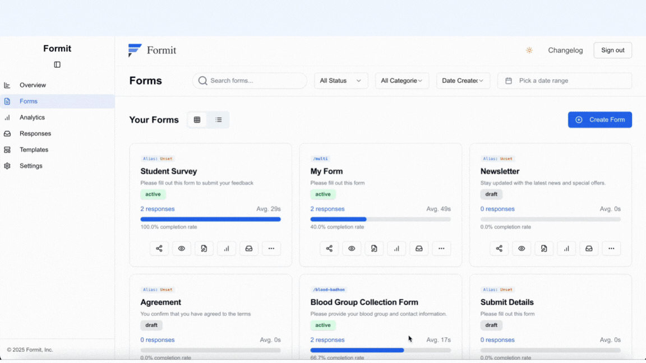The height and width of the screenshot is (363, 646).
Task: Go to Analytics in sidebar
Action: 32,118
